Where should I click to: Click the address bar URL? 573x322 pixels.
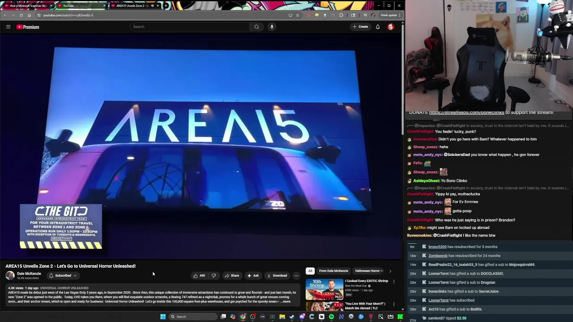pos(68,15)
